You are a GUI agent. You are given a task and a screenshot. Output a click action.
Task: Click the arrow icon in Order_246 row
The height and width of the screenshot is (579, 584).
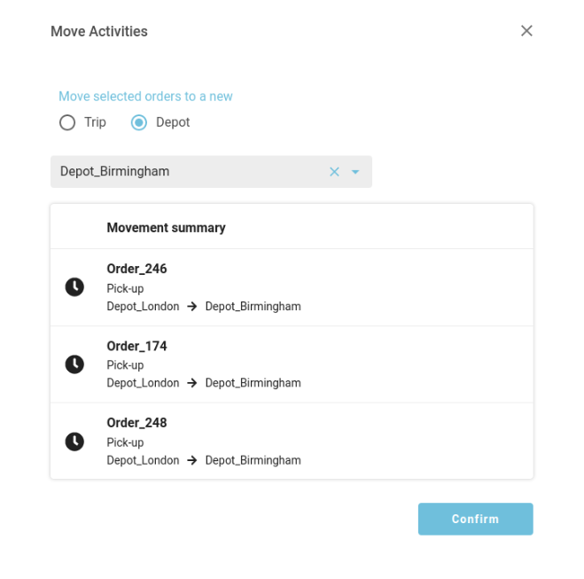click(x=192, y=307)
